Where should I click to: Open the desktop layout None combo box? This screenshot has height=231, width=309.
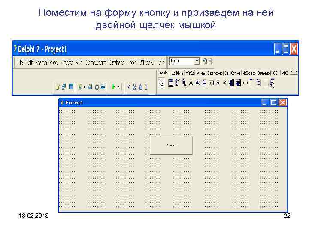pos(184,61)
